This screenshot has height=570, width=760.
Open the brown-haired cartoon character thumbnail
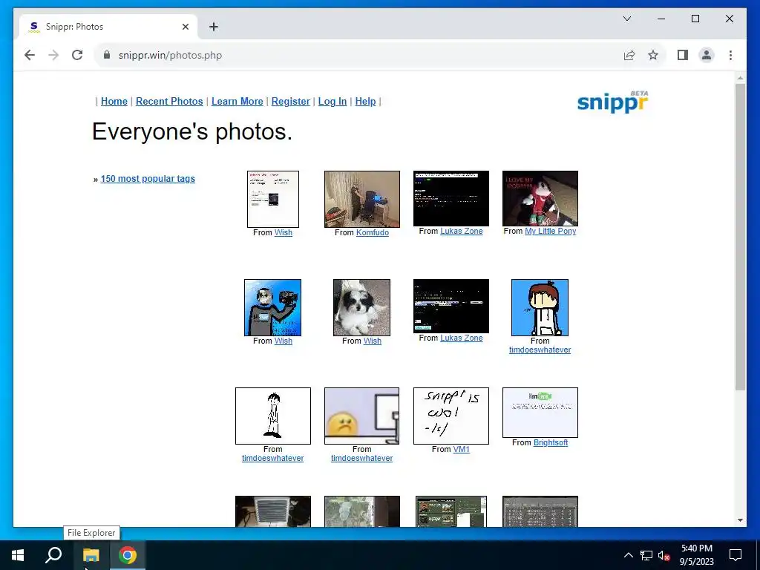point(540,307)
